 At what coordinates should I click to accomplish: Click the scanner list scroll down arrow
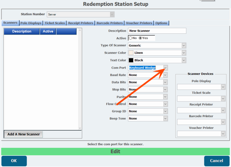point(80,128)
